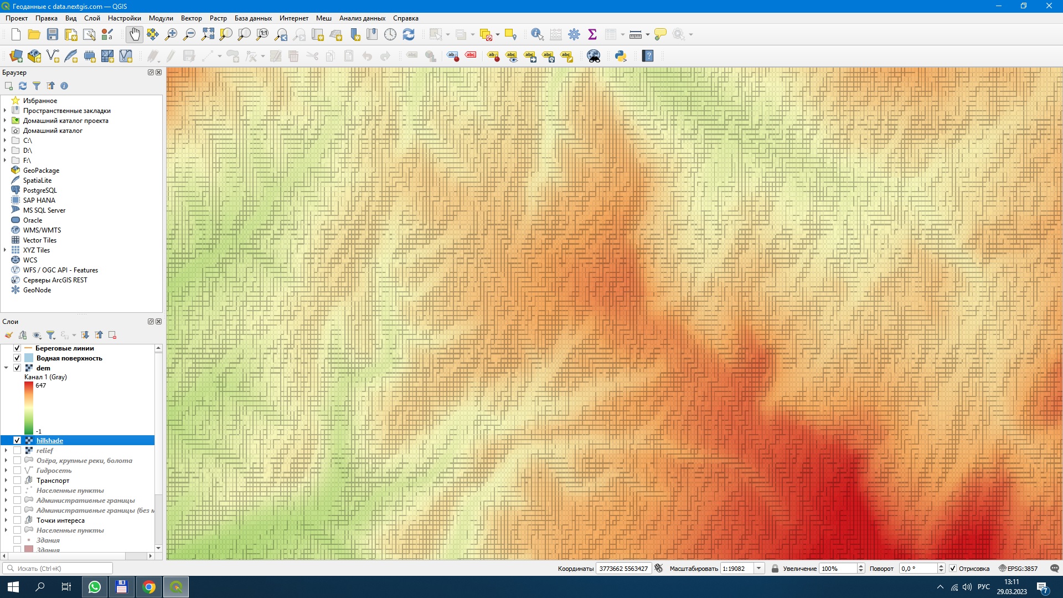Select the Pan Map tool
The height and width of the screenshot is (598, 1063).
[135, 34]
